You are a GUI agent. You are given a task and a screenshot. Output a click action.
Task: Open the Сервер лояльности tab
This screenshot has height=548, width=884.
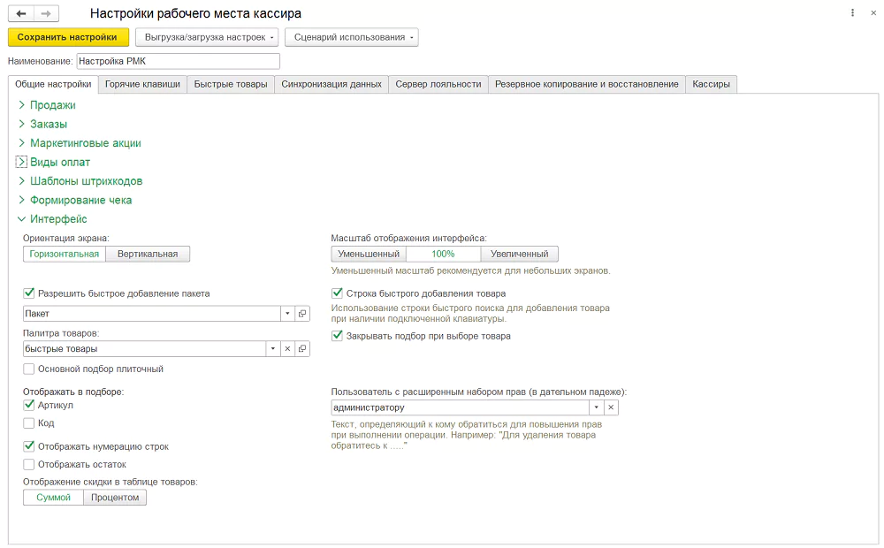[x=438, y=84]
